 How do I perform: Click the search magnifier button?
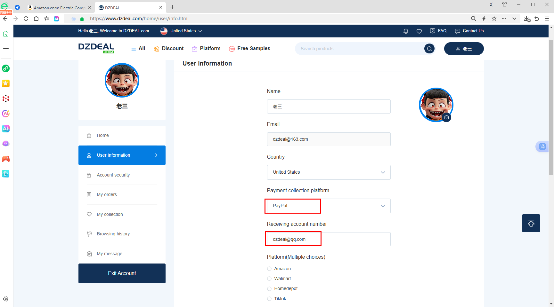coord(429,49)
